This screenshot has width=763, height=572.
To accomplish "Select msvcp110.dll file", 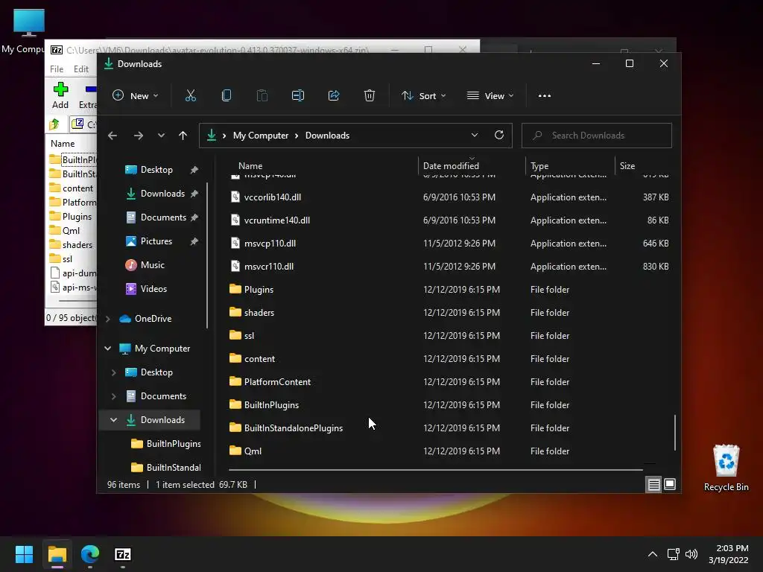I will pyautogui.click(x=270, y=244).
